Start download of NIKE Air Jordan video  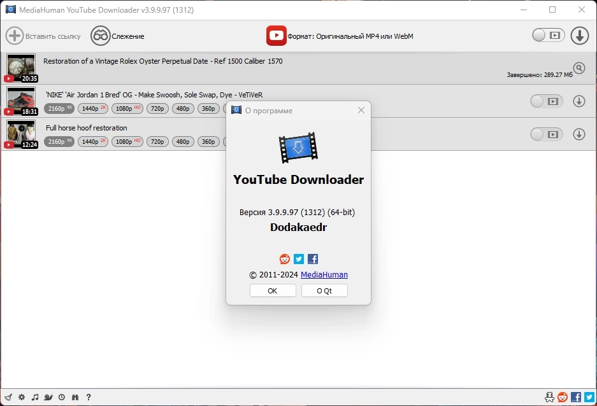pos(579,102)
